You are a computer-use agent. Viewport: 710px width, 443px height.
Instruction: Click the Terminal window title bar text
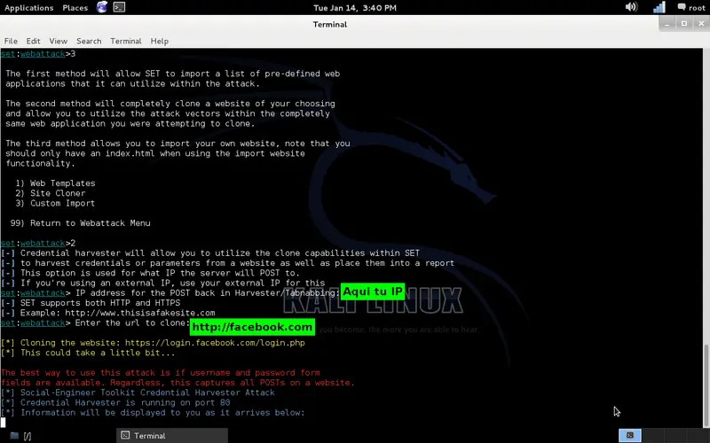click(x=329, y=25)
